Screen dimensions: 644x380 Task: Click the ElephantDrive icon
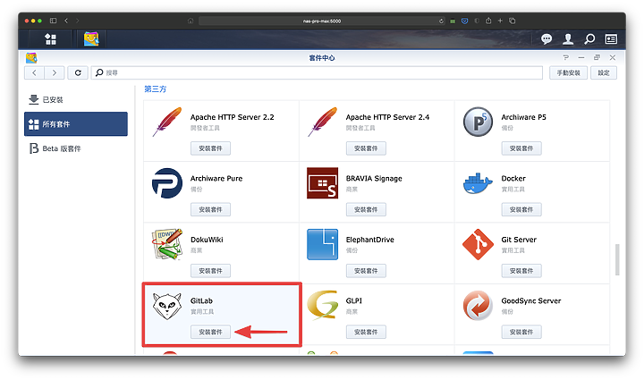click(x=322, y=244)
